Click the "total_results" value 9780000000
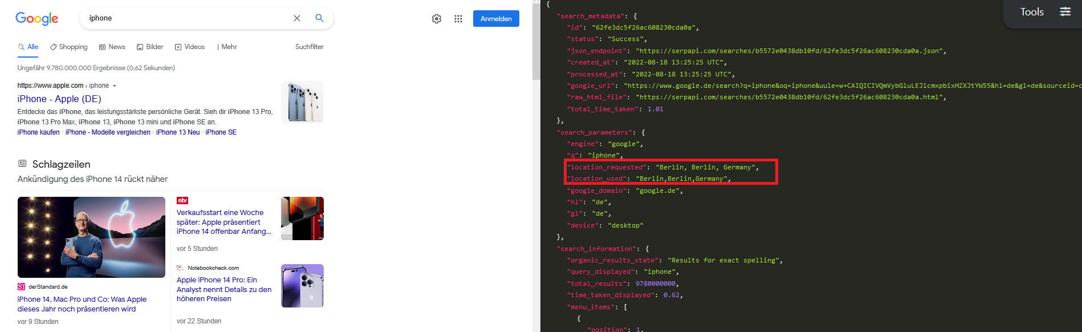The width and height of the screenshot is (1082, 332). (x=655, y=284)
